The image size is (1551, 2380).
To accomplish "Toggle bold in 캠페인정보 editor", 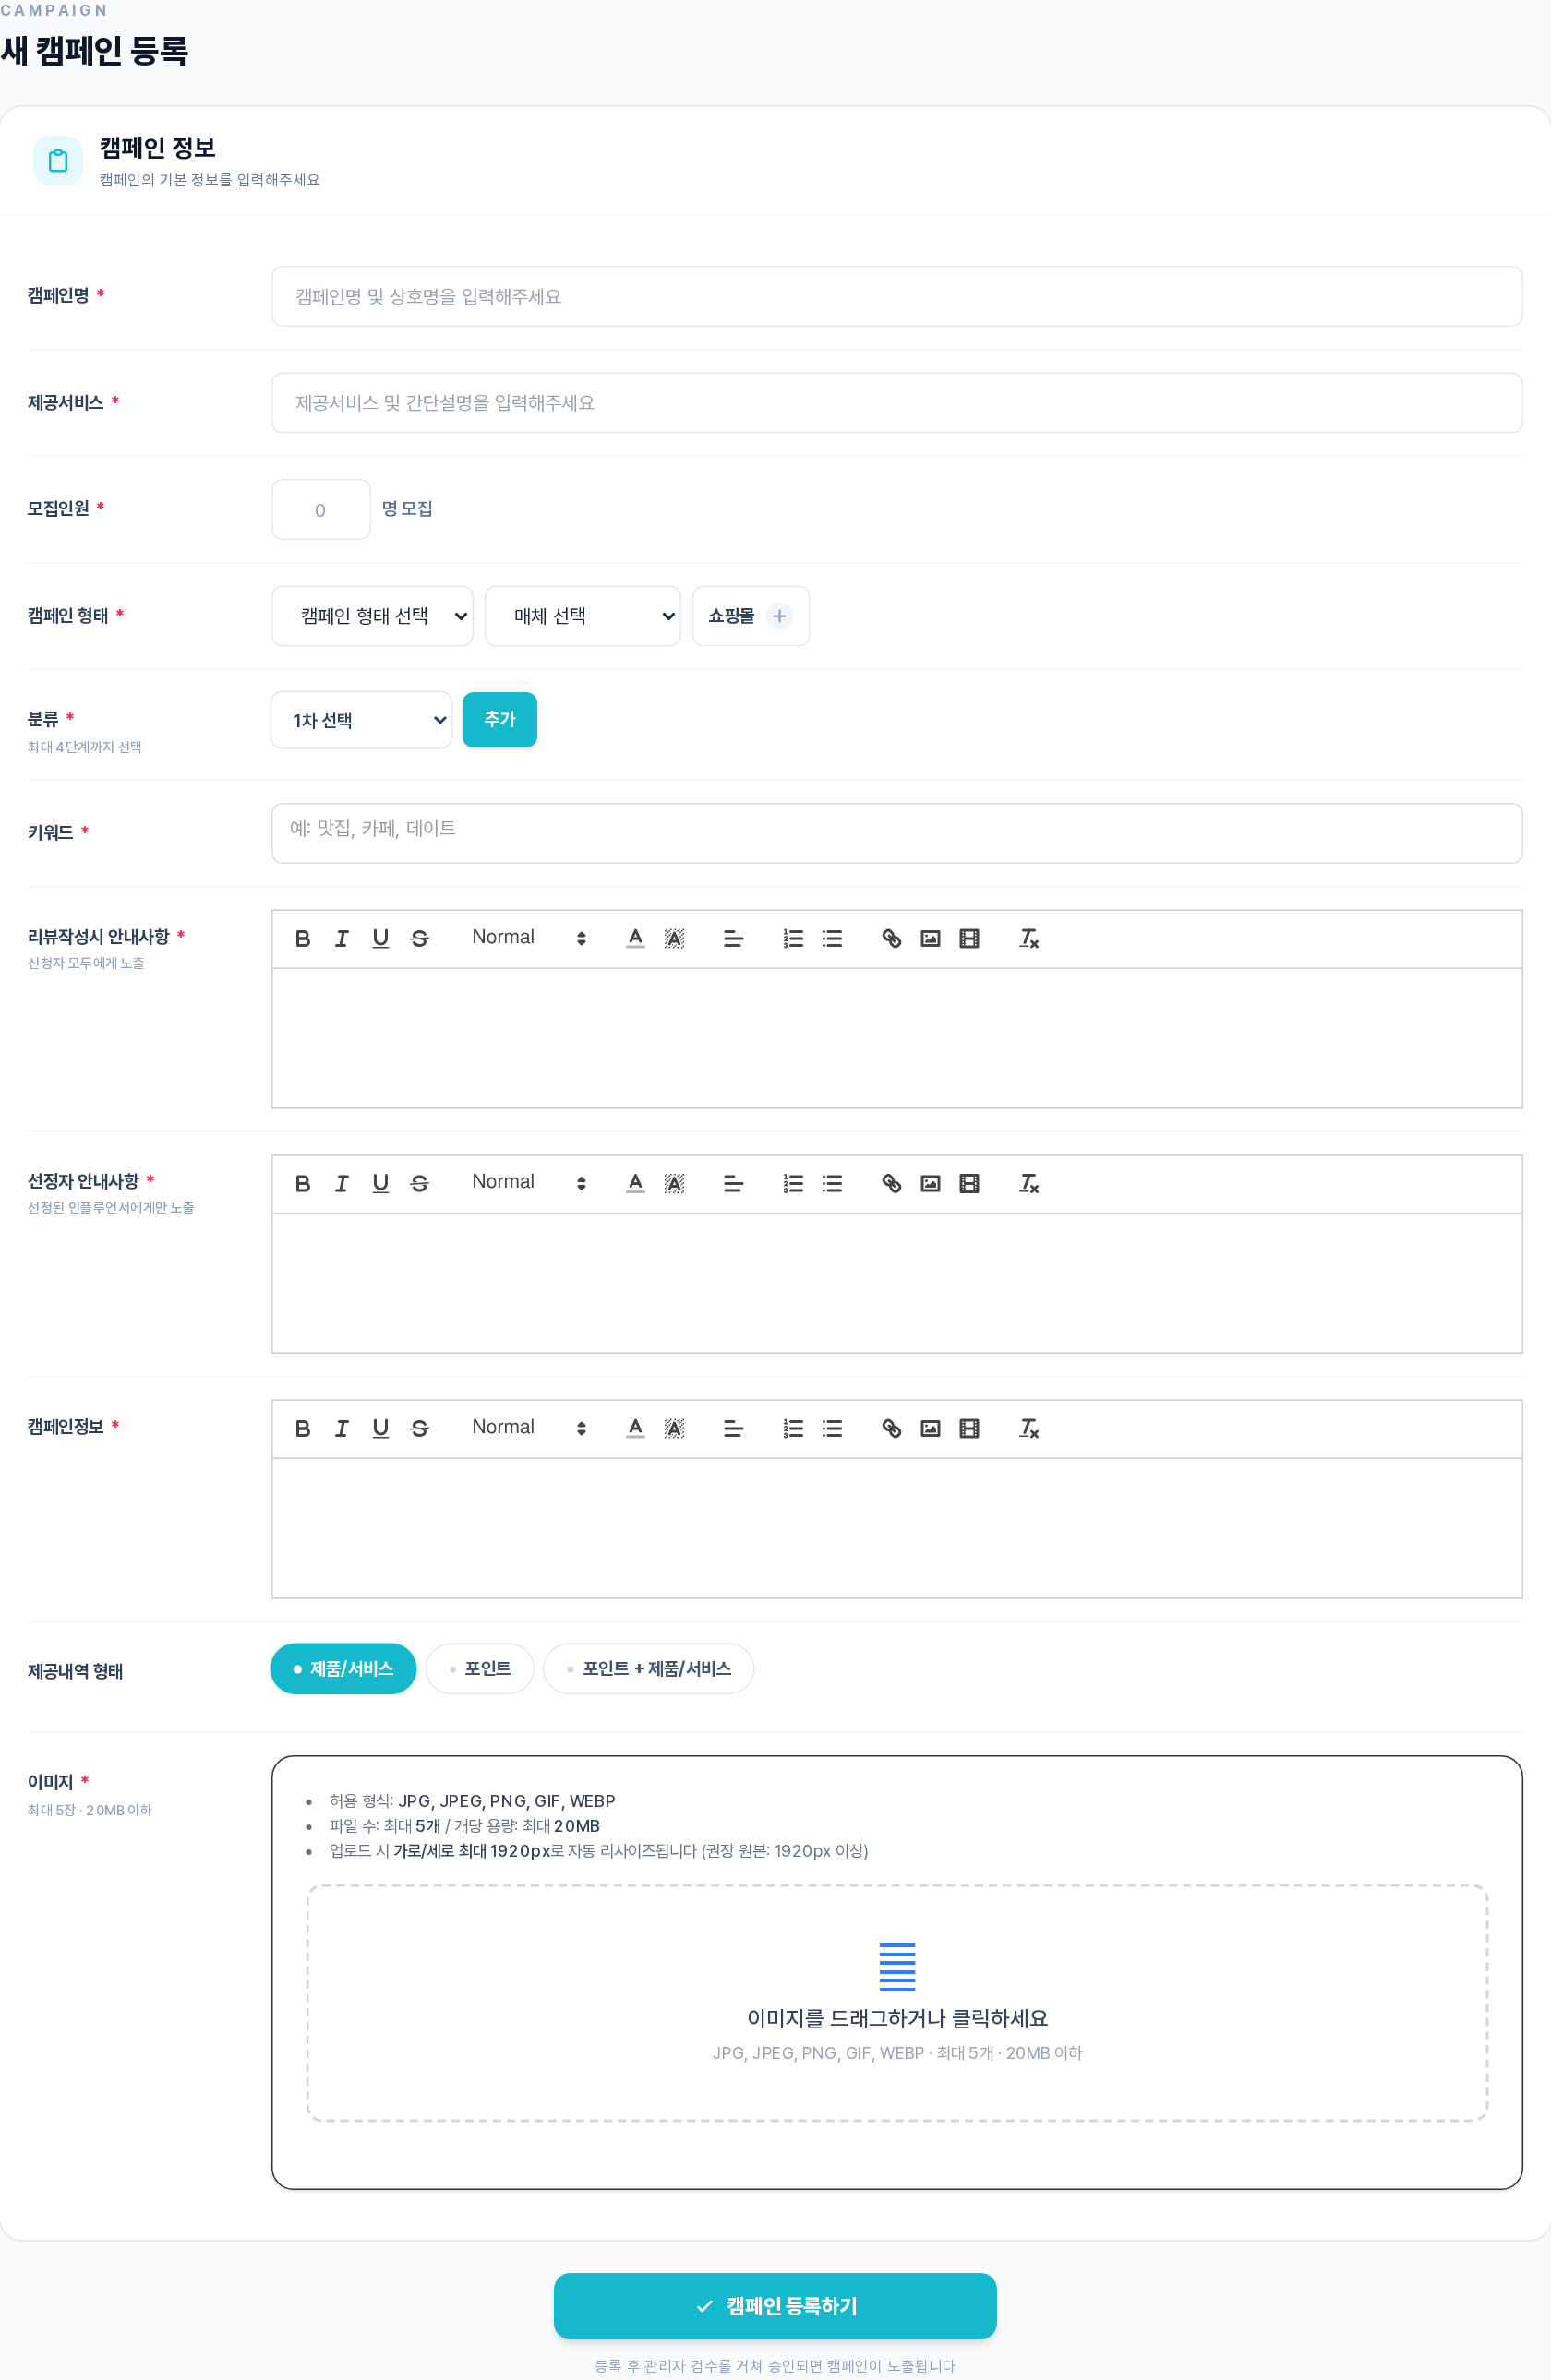I will pos(302,1428).
